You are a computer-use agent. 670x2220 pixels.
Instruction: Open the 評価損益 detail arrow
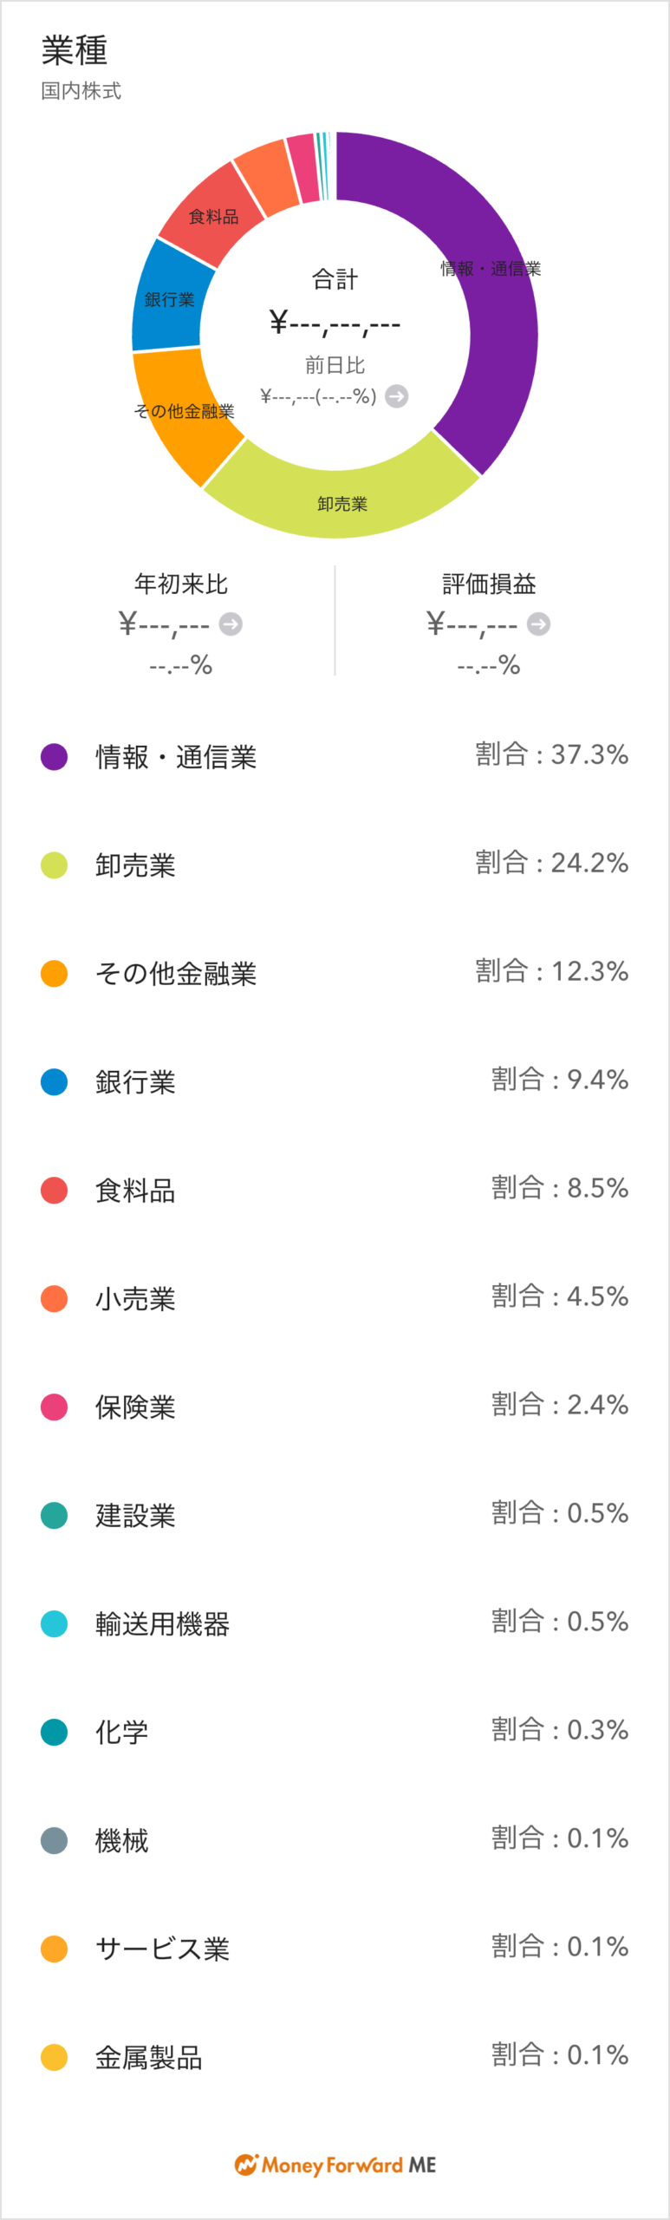[x=538, y=624]
